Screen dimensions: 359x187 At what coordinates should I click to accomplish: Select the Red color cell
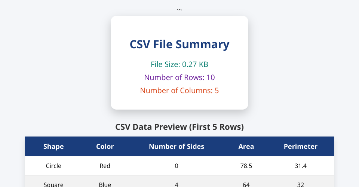[x=105, y=166]
